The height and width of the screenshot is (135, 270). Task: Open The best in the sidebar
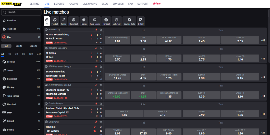click(21, 29)
